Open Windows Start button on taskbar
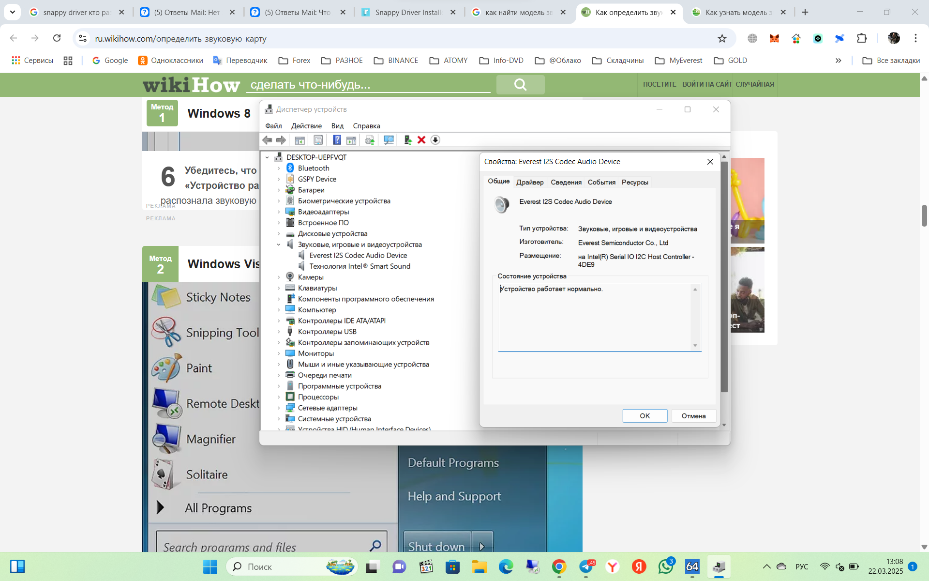This screenshot has width=929, height=581. (210, 566)
